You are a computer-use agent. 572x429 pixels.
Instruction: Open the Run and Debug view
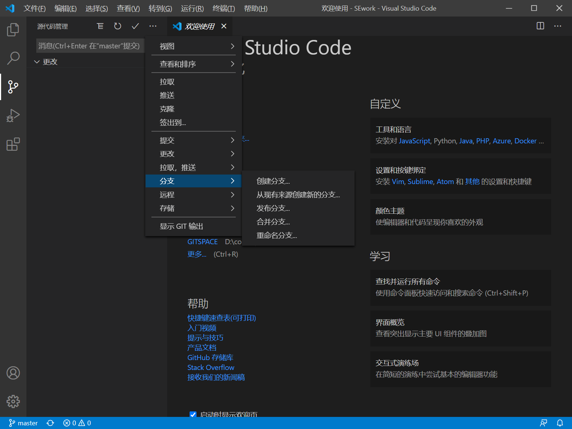13,115
